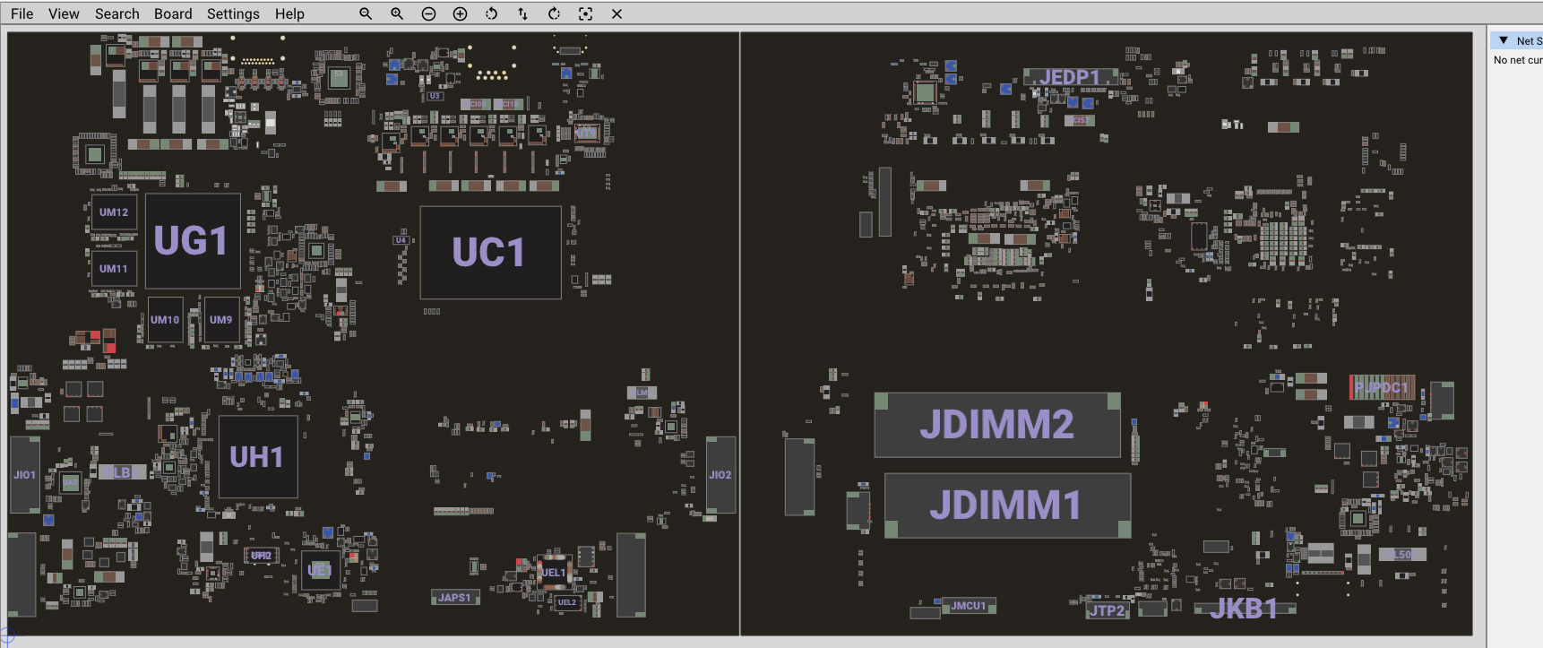Rotate the board clockwise
This screenshot has height=648, width=1543.
point(554,13)
